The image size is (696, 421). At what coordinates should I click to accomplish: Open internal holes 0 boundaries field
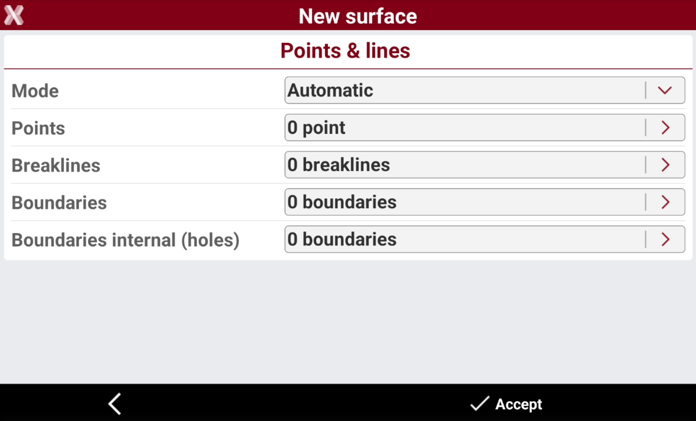coord(485,240)
